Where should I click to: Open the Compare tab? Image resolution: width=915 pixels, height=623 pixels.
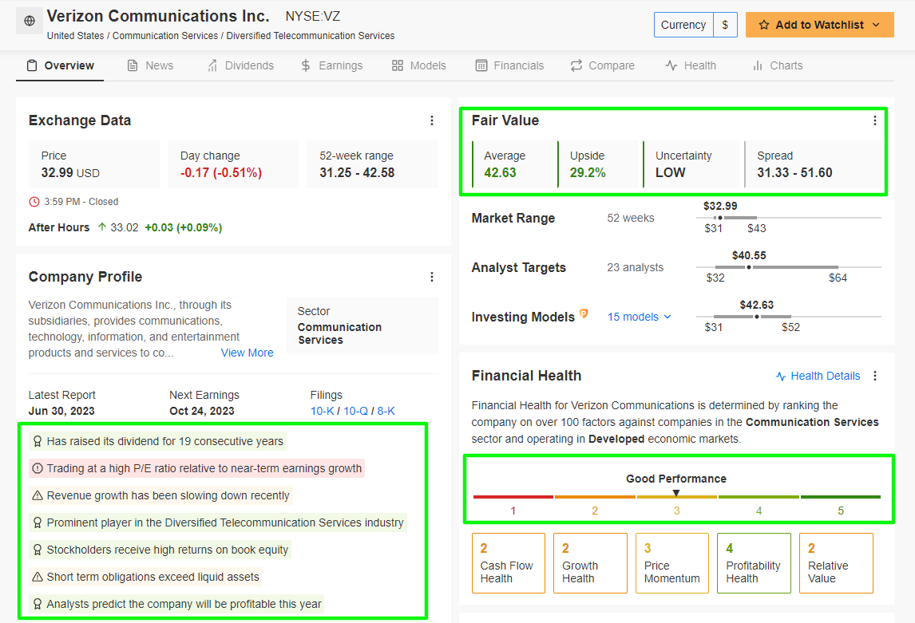click(x=602, y=66)
